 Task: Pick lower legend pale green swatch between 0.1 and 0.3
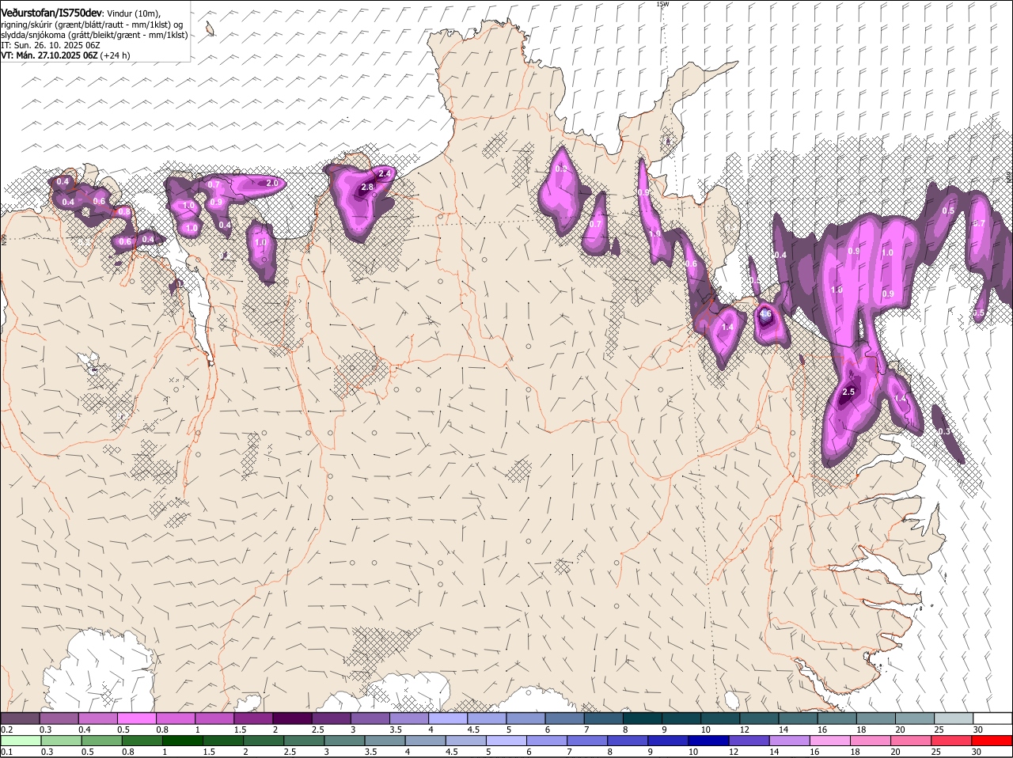[21, 741]
